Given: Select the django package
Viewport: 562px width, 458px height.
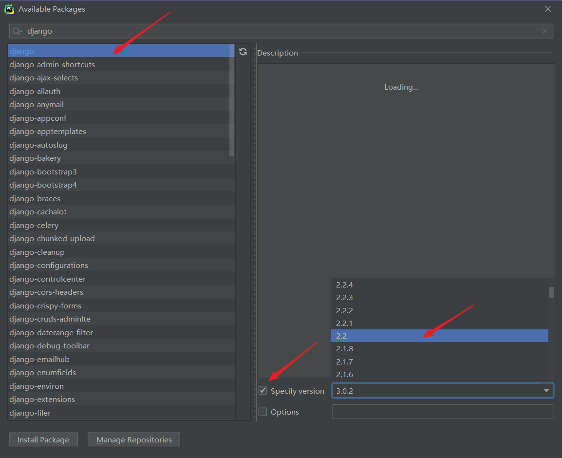Looking at the screenshot, I should click(121, 51).
